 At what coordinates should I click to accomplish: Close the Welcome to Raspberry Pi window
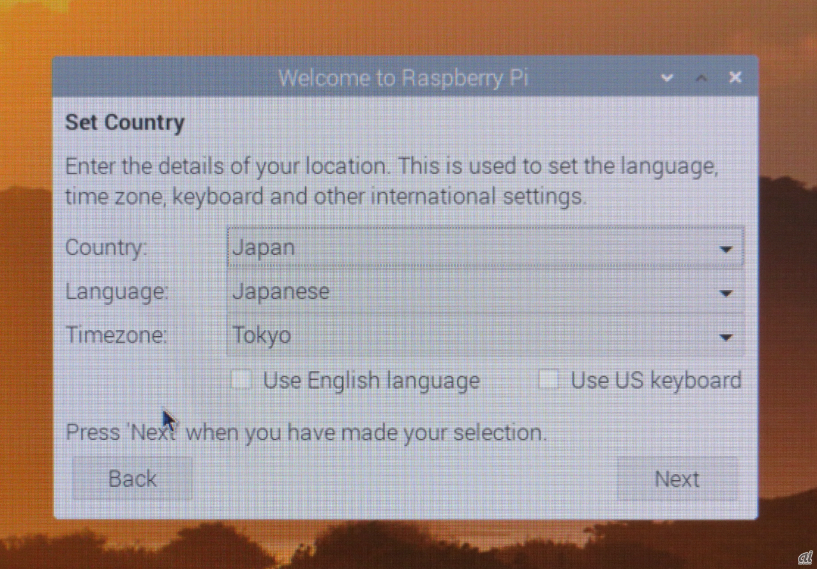735,77
